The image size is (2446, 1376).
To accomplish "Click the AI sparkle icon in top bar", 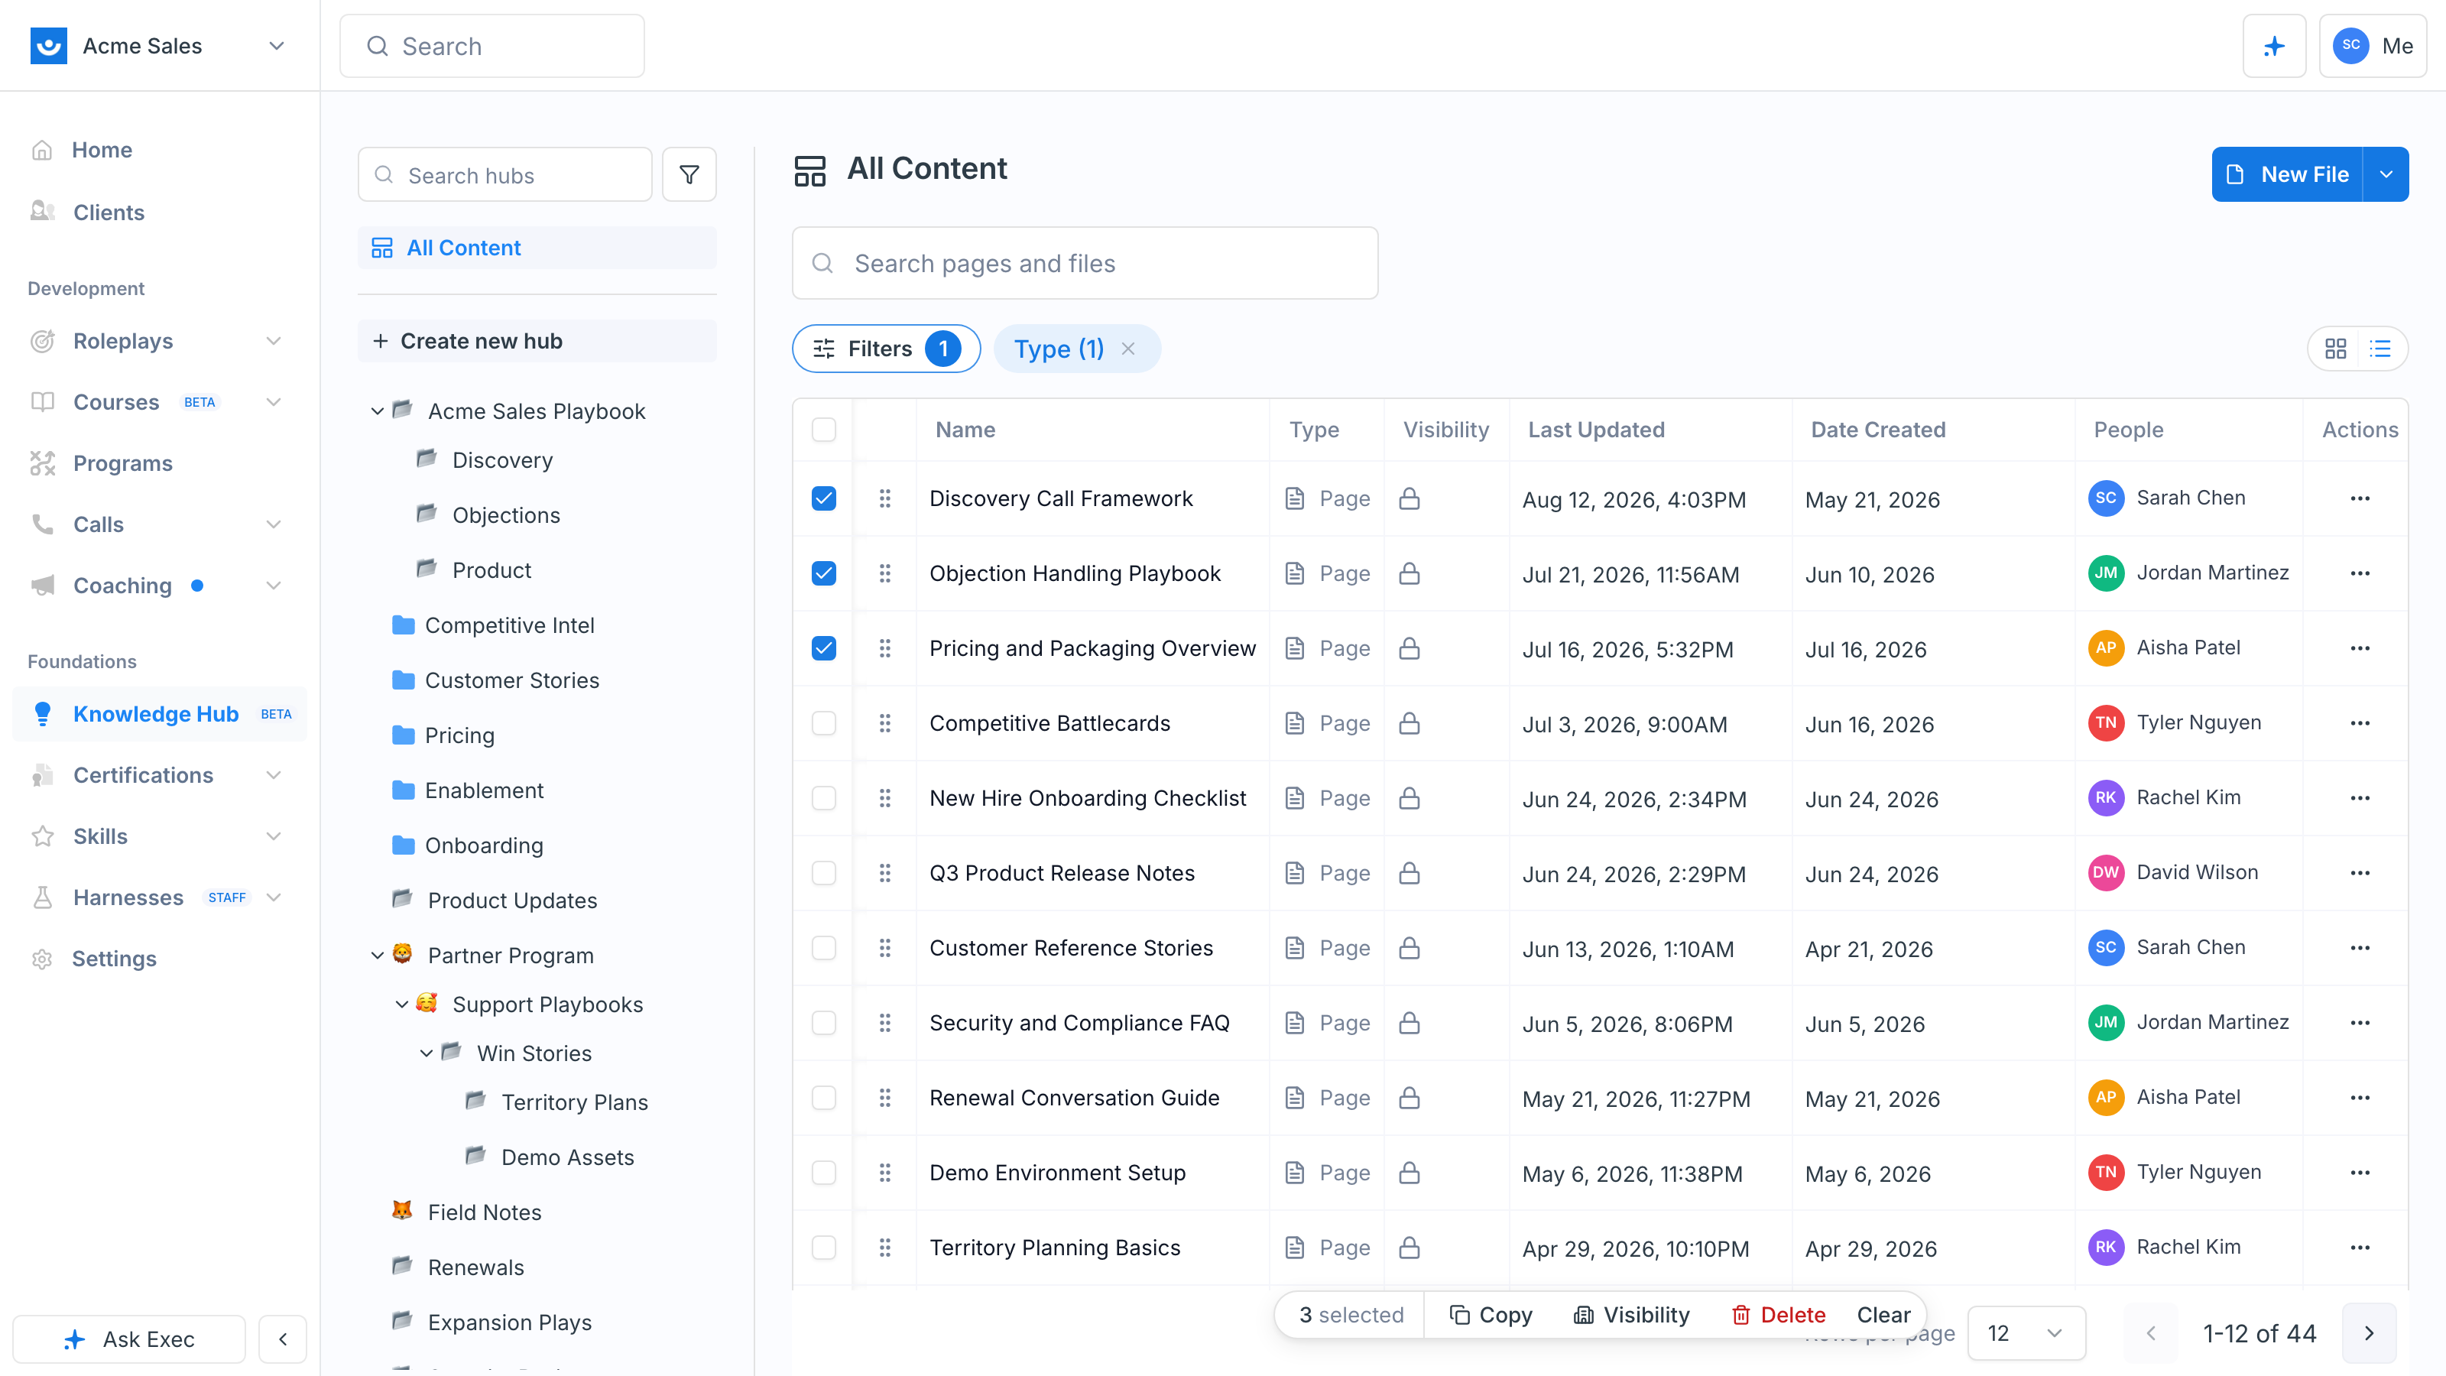I will (x=2273, y=46).
